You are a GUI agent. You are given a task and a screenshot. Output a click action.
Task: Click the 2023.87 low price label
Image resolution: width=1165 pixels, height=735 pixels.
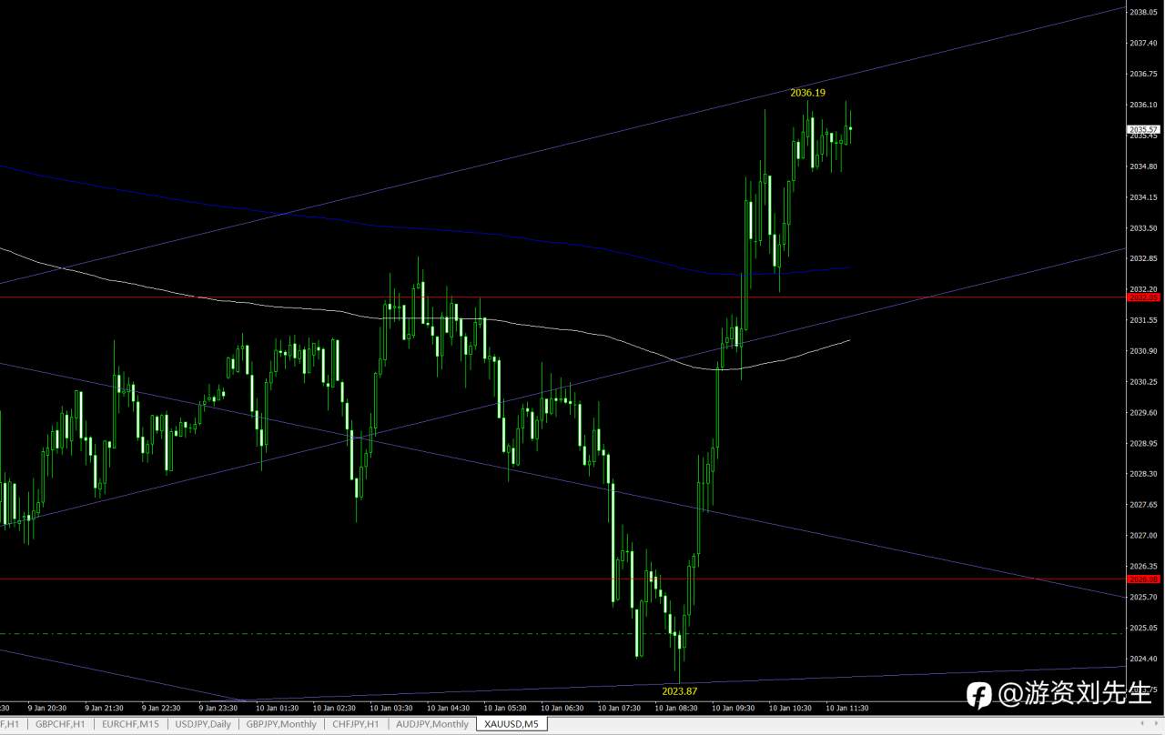[680, 691]
